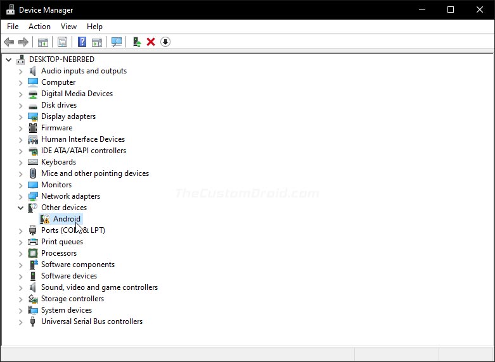Screen dimensions: 495x362
Task: Click the Forward arrow toolbar icon
Action: 23,42
